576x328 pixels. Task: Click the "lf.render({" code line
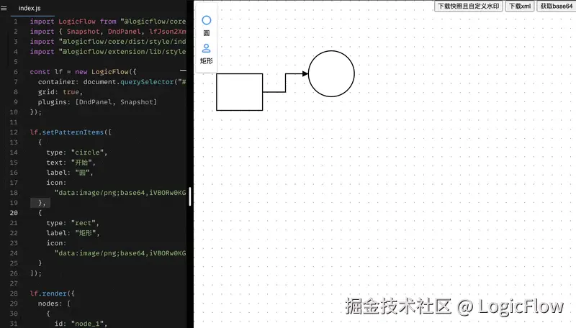[52, 293]
